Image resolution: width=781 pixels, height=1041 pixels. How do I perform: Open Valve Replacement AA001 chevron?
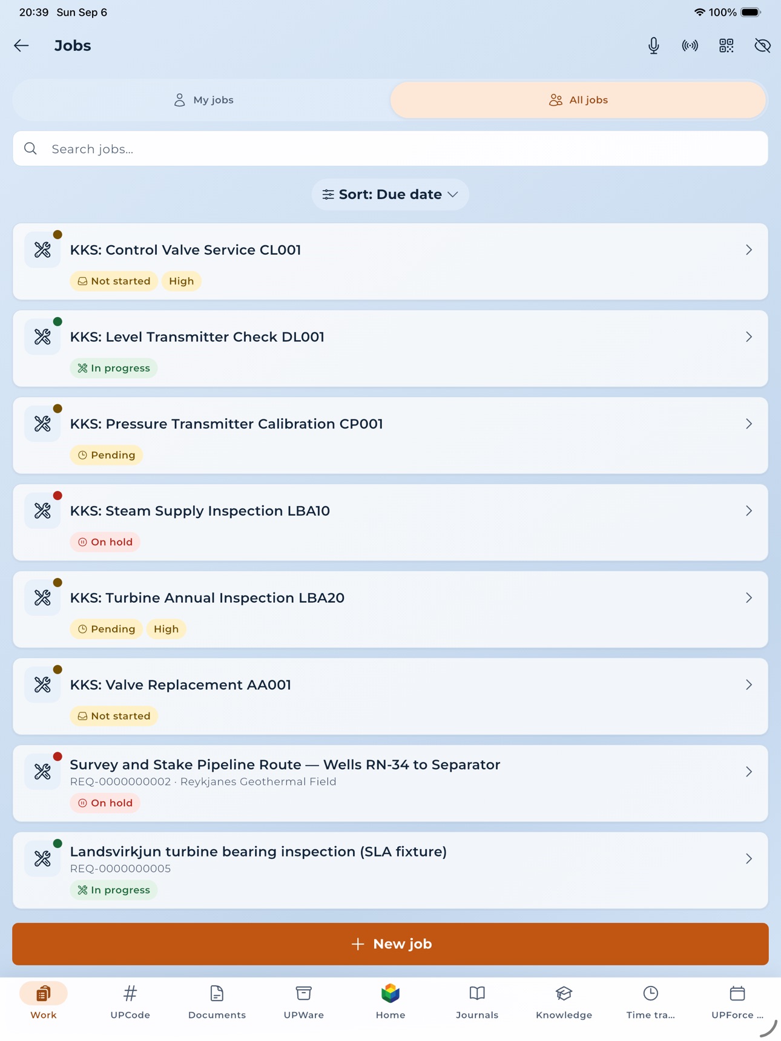click(749, 685)
